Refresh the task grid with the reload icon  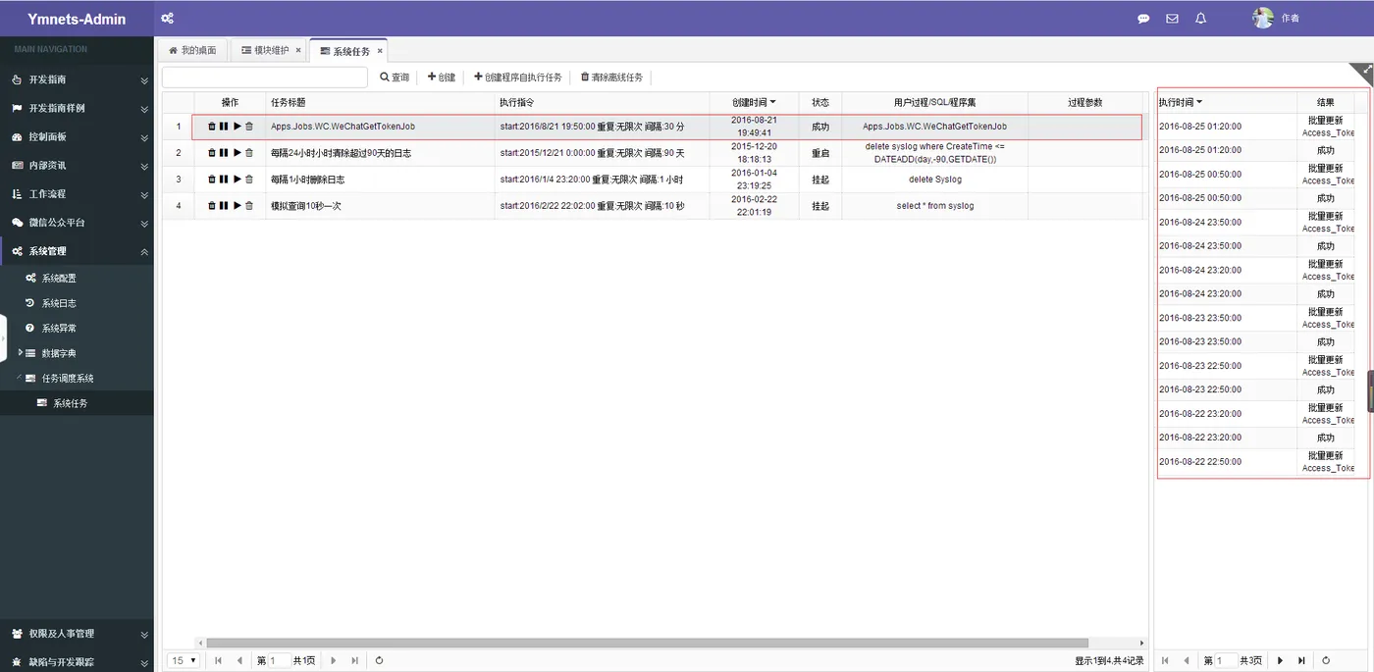[379, 660]
